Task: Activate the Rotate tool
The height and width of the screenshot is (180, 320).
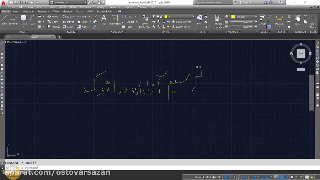Action: (69, 16)
